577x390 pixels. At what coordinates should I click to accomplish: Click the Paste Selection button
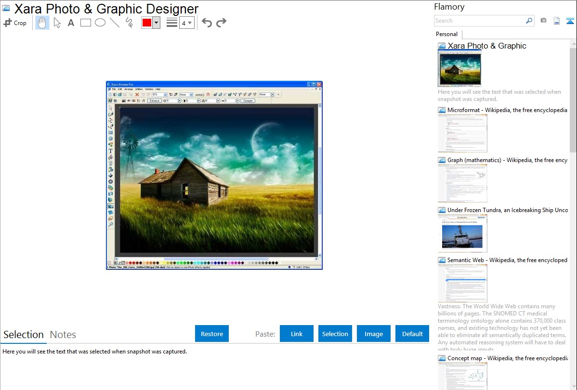coord(335,334)
